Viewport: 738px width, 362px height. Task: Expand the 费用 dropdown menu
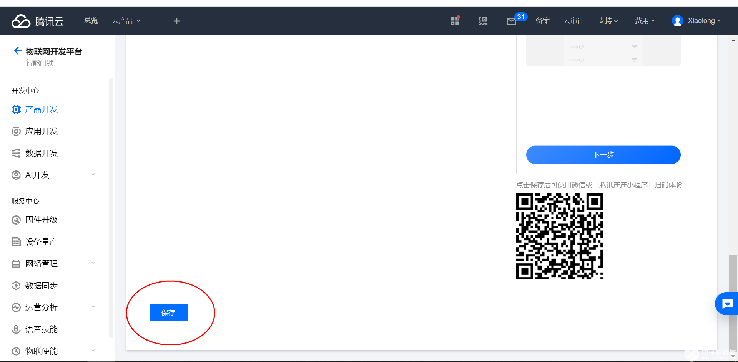645,21
